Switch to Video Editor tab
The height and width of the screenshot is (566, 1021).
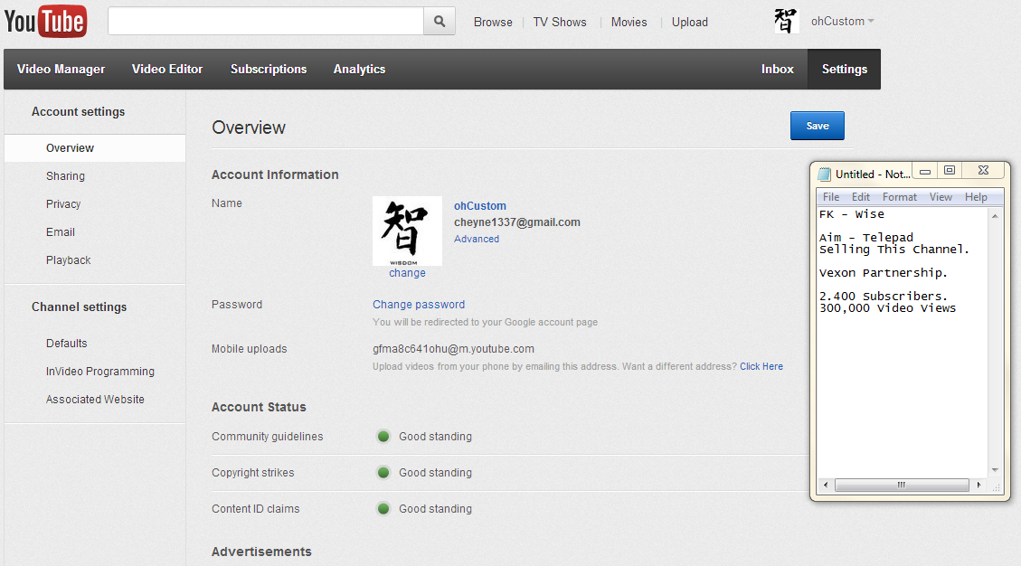(167, 69)
